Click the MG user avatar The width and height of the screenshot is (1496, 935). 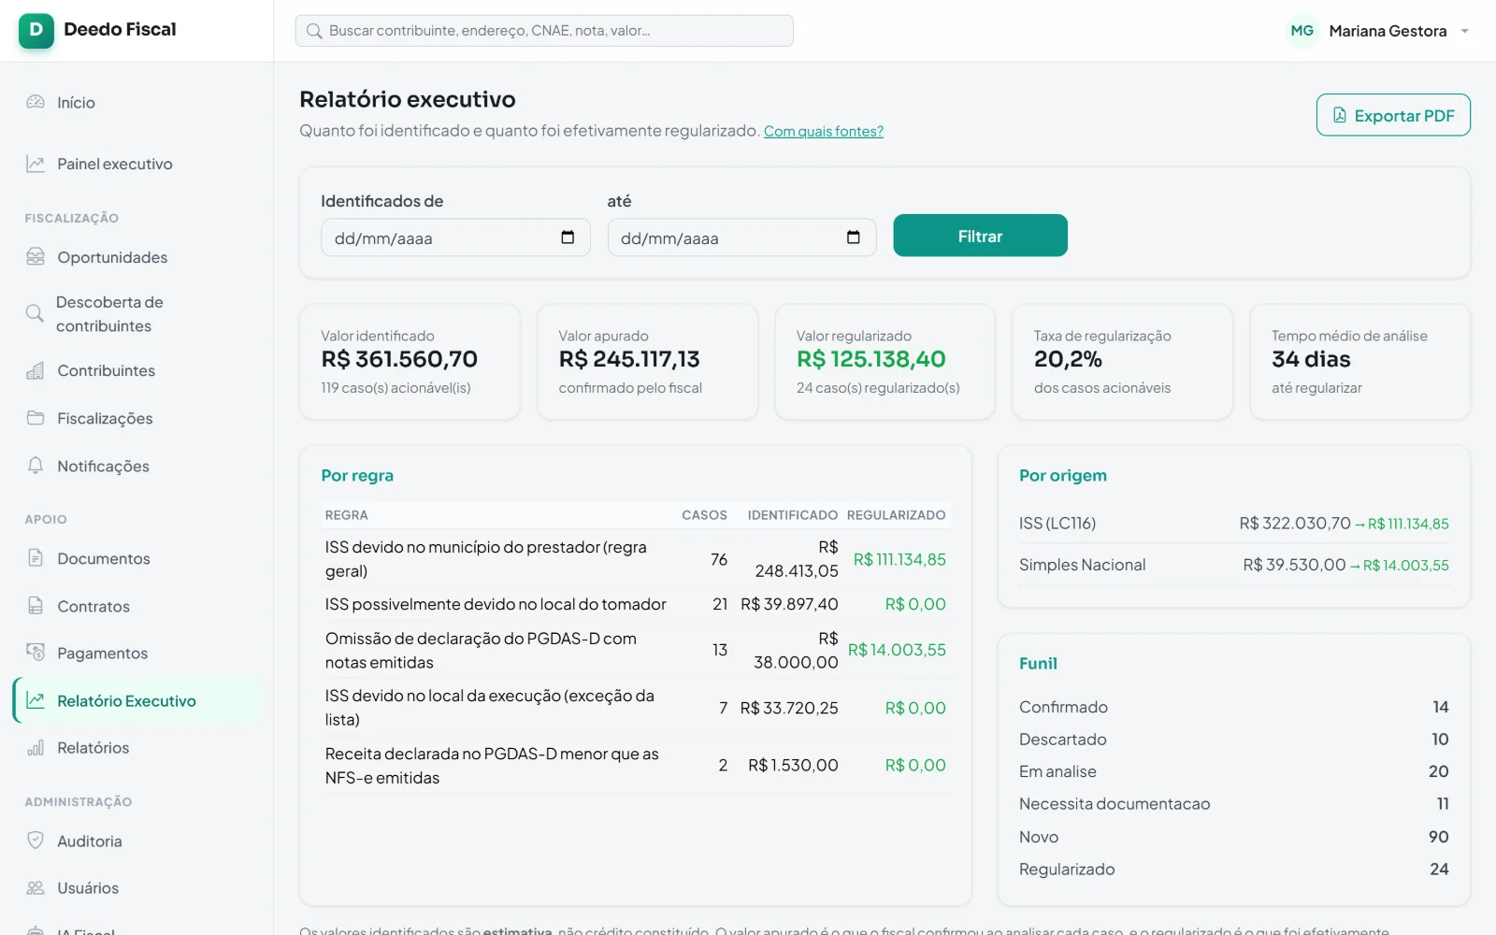click(x=1302, y=31)
